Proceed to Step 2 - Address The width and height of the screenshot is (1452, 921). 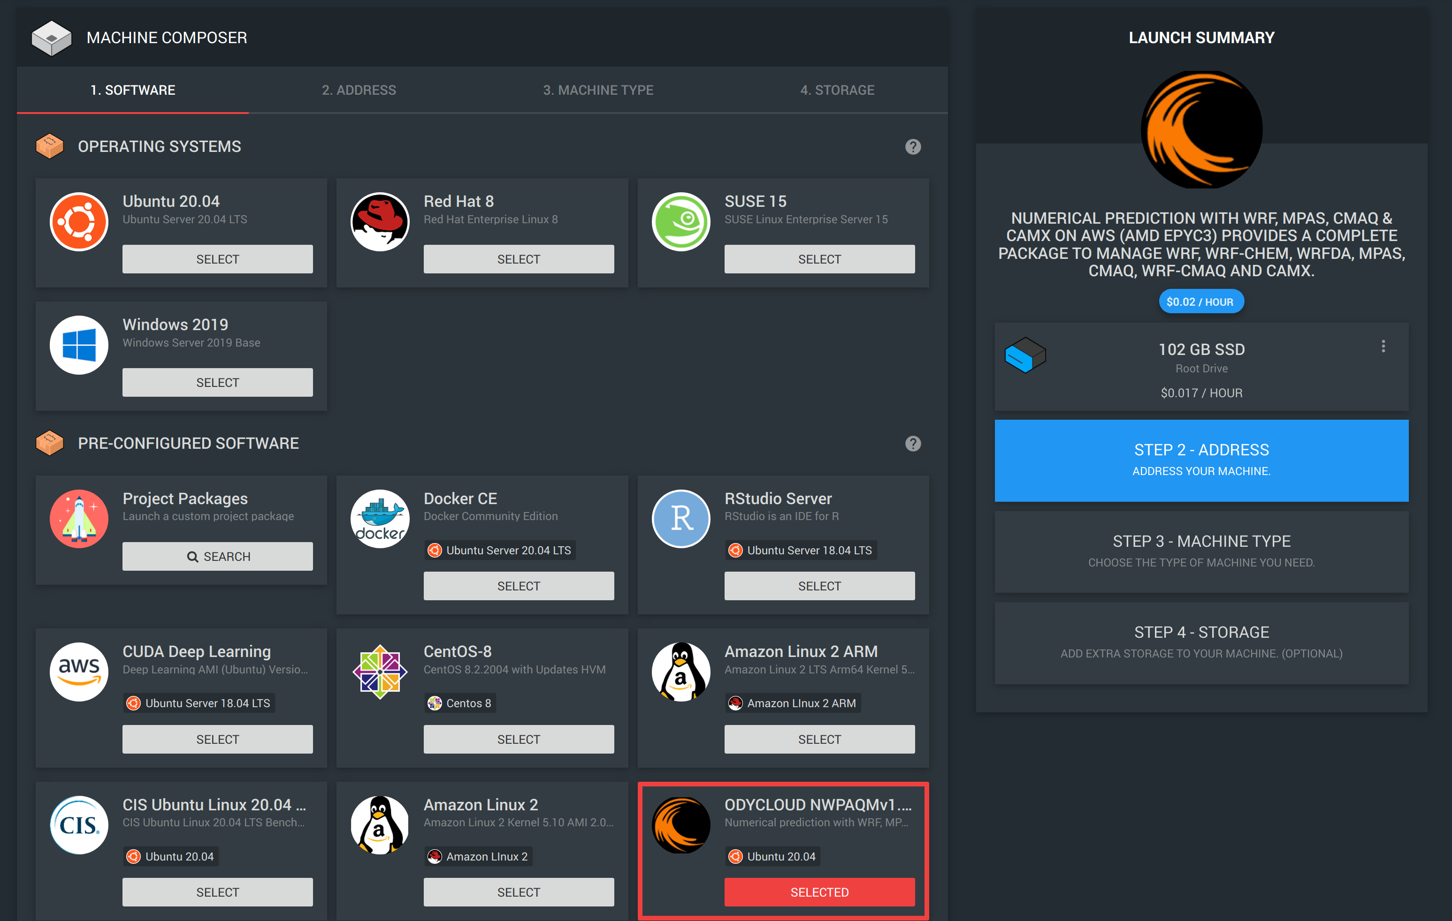point(1200,460)
